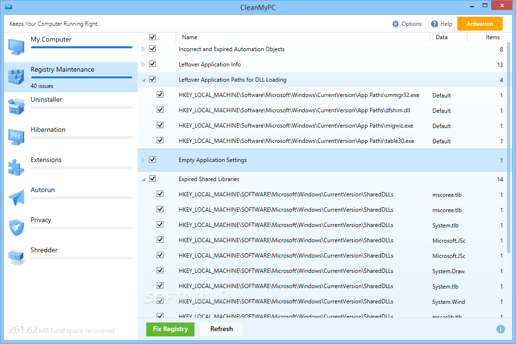Viewport: 516px width, 344px height.
Task: Click the Options gear icon
Action: tap(396, 24)
